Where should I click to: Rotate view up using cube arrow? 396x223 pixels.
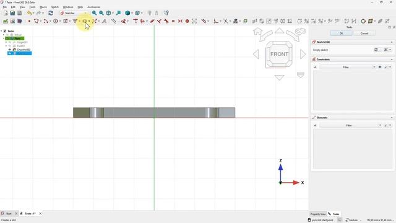(279, 30)
